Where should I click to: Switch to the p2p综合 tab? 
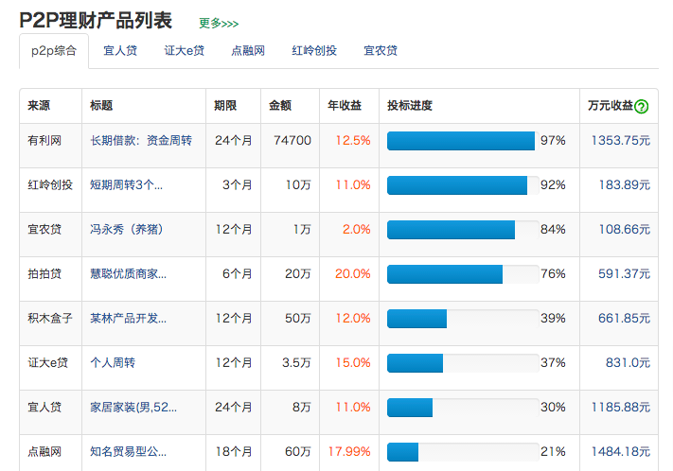pos(54,51)
